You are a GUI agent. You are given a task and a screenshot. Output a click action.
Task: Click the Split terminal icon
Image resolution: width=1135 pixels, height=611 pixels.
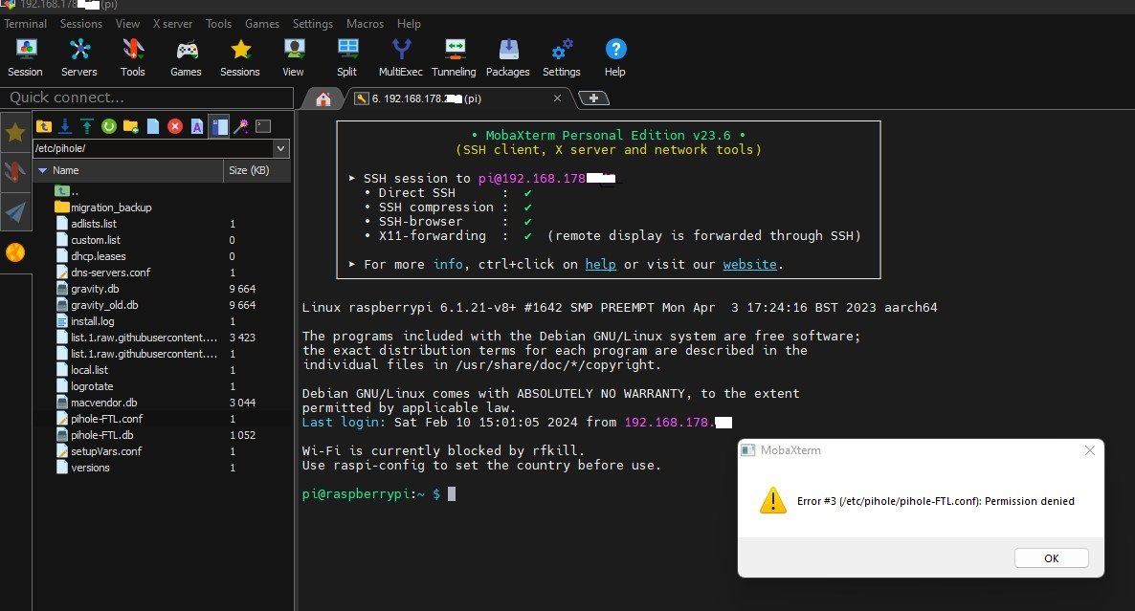coord(347,57)
